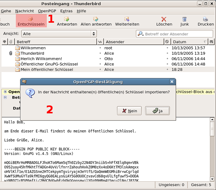Screen dimensions: 216x190
Task: Toggle read dot of Mein öffentlicher Schlüssel row
Action: 100,69
